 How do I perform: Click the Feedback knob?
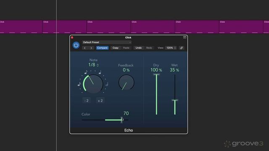126,82
